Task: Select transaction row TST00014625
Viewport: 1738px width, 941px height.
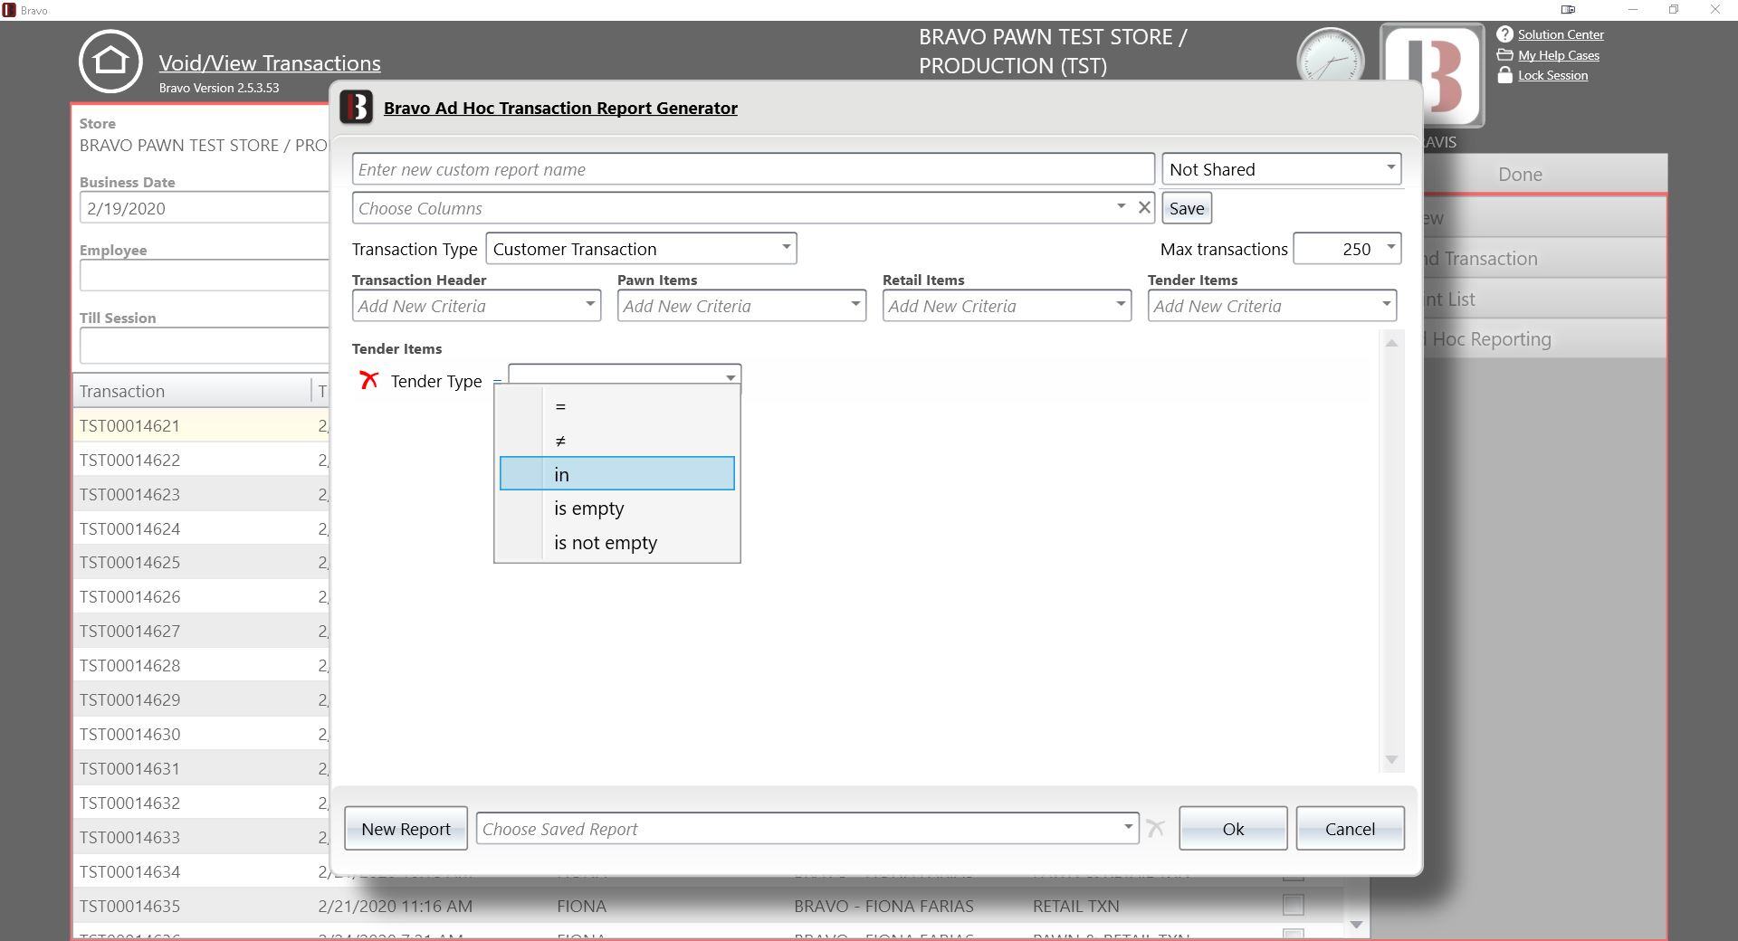Action: tap(201, 562)
